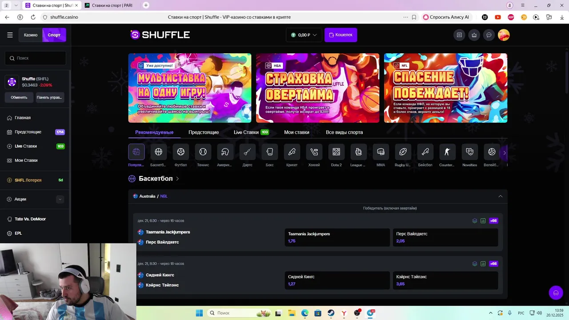Viewport: 569px width, 320px height.
Task: Select the Darts sport icon
Action: pyautogui.click(x=247, y=152)
